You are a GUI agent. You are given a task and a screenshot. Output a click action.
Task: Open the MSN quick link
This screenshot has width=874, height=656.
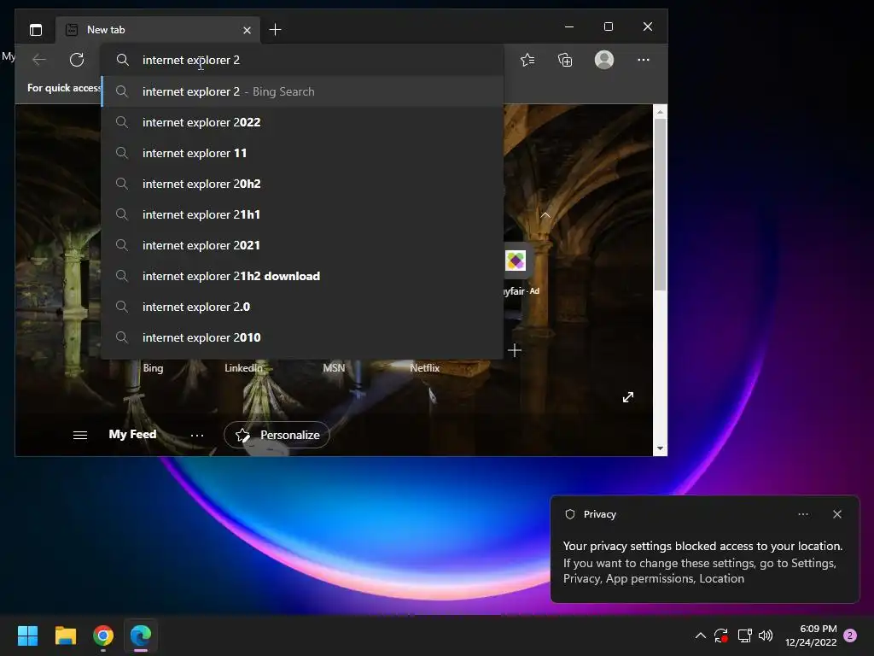[x=334, y=367]
